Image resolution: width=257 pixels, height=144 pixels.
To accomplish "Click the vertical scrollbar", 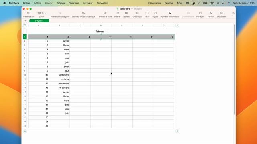I will coord(235,69).
